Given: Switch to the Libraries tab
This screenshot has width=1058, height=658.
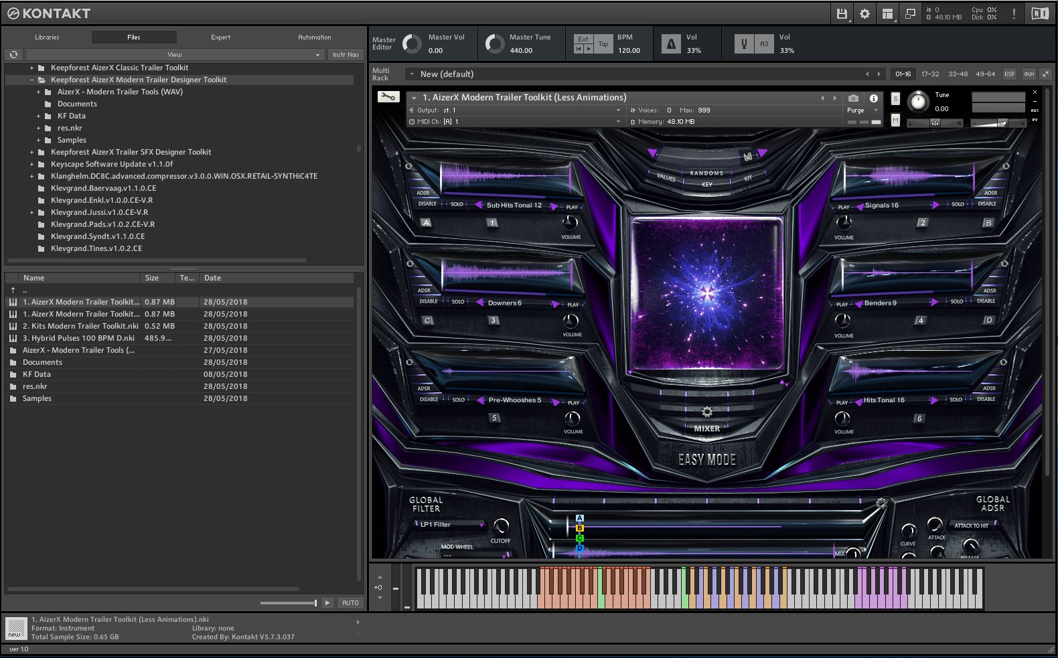Looking at the screenshot, I should (x=47, y=37).
